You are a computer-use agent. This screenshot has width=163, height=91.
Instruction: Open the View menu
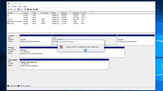[x=20, y=7]
